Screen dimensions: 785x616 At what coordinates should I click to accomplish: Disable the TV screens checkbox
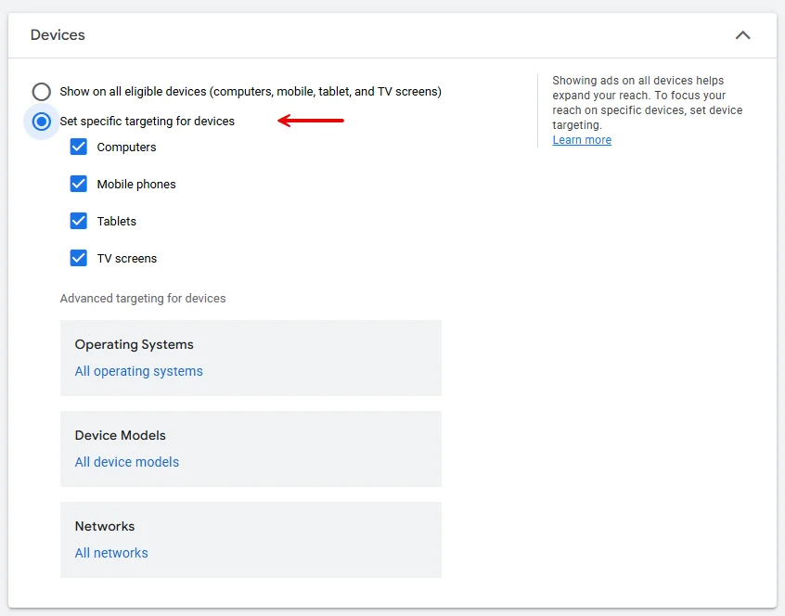point(79,258)
